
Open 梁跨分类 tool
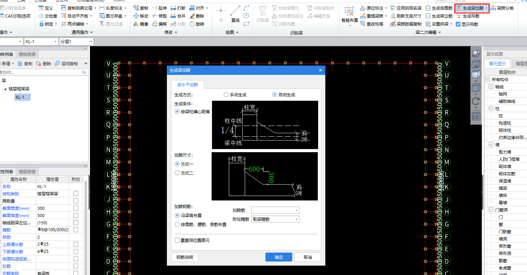502,8
